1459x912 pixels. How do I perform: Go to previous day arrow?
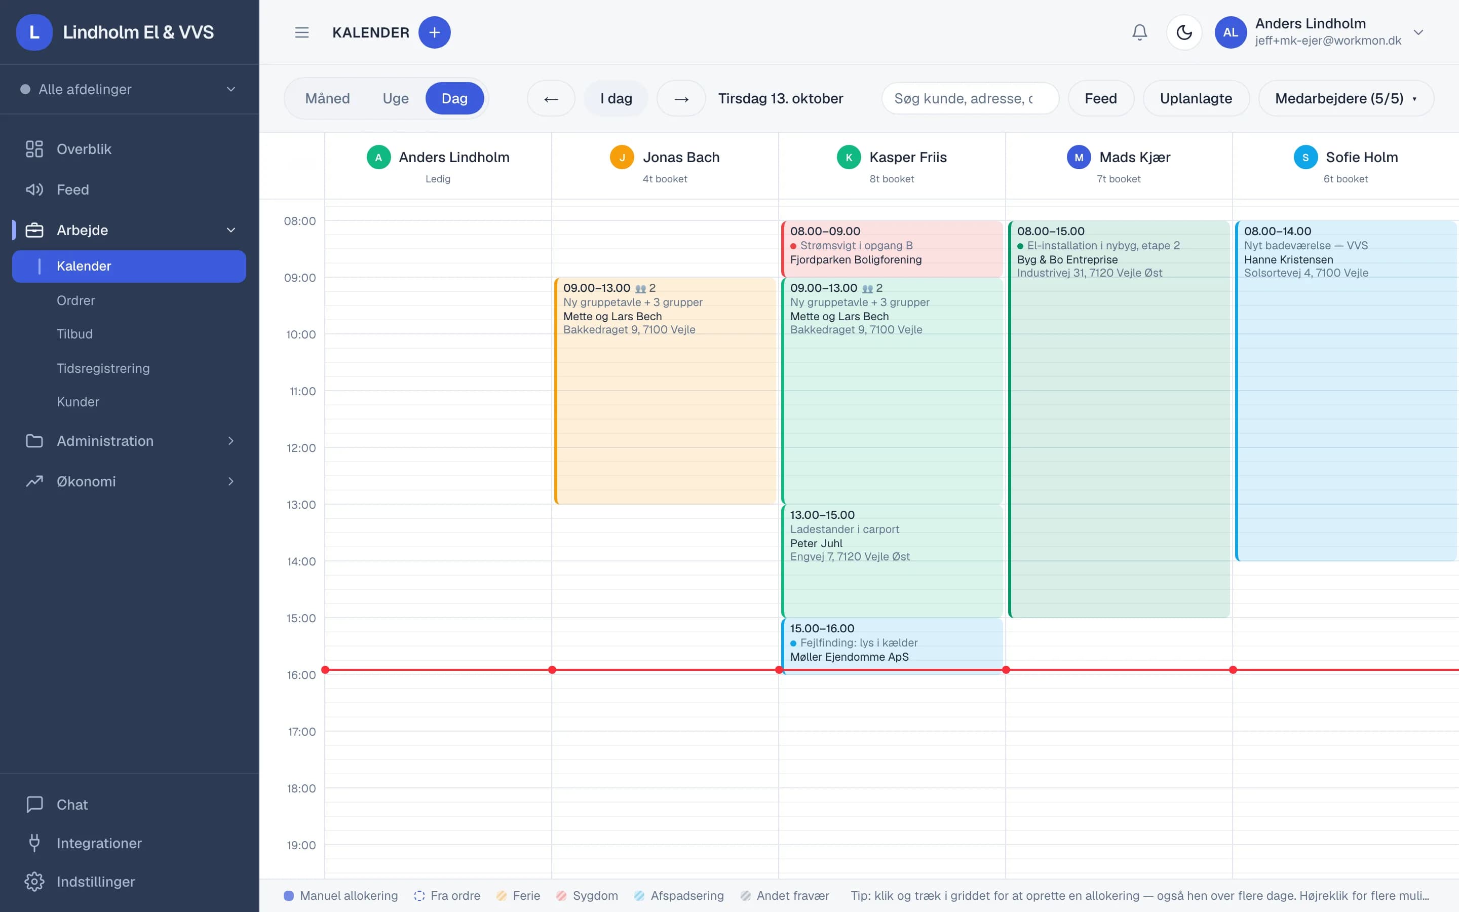click(x=551, y=98)
